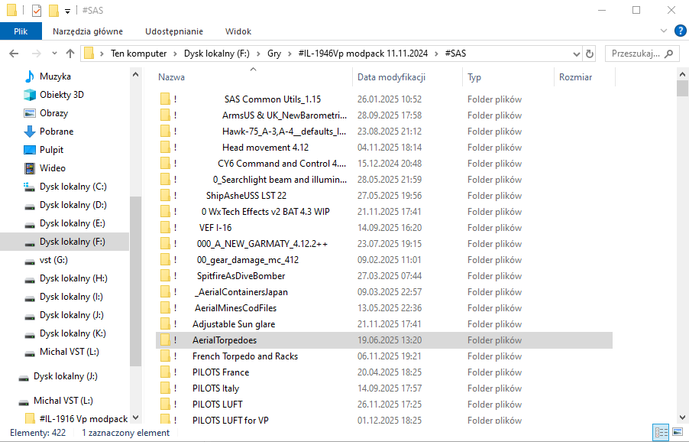Open the Plik menu
Screen dimensions: 689x442
[x=21, y=31]
